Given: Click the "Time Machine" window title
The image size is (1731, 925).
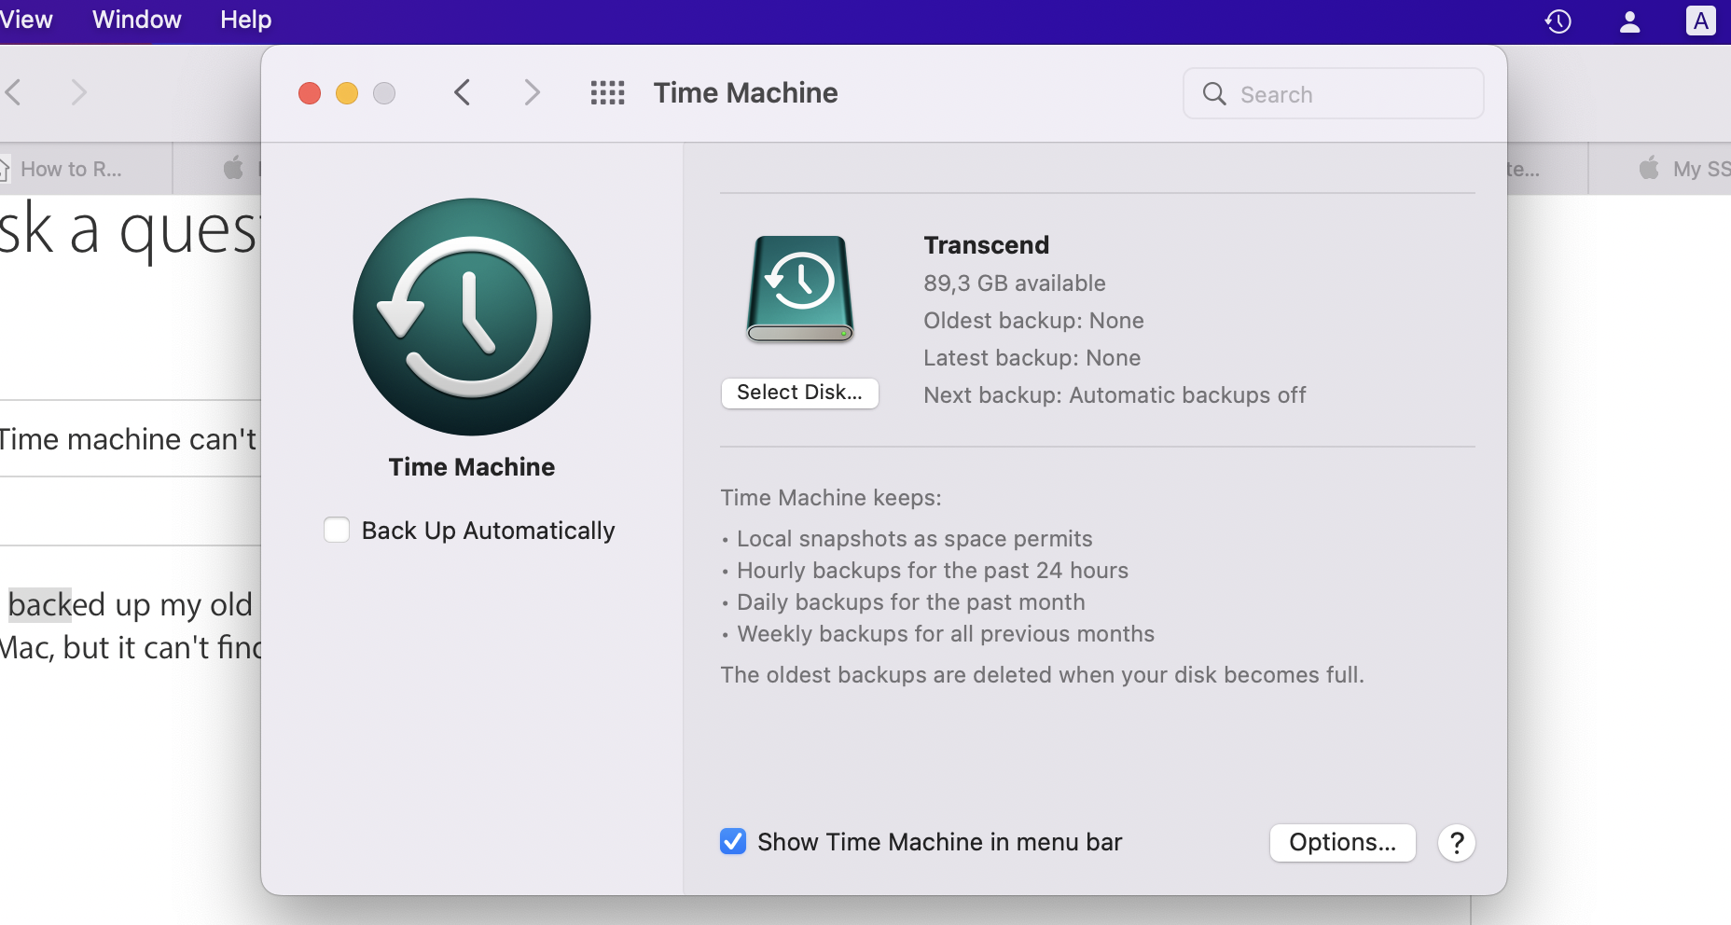Looking at the screenshot, I should click(746, 93).
